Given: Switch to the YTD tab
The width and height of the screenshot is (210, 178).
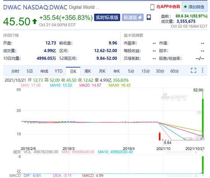Looking at the screenshot, I should tap(58, 71).
